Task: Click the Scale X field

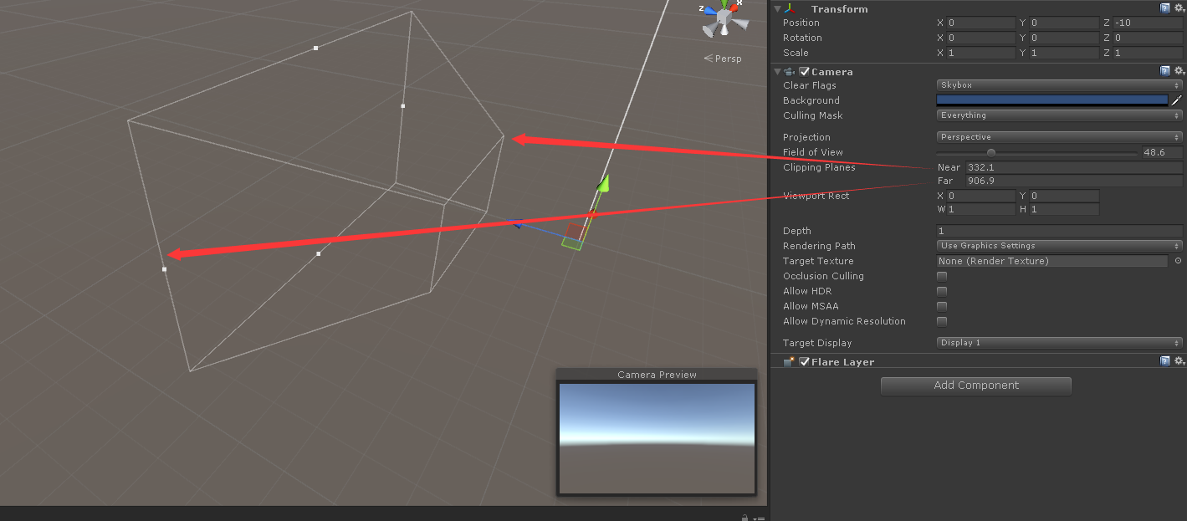Action: tap(980, 53)
